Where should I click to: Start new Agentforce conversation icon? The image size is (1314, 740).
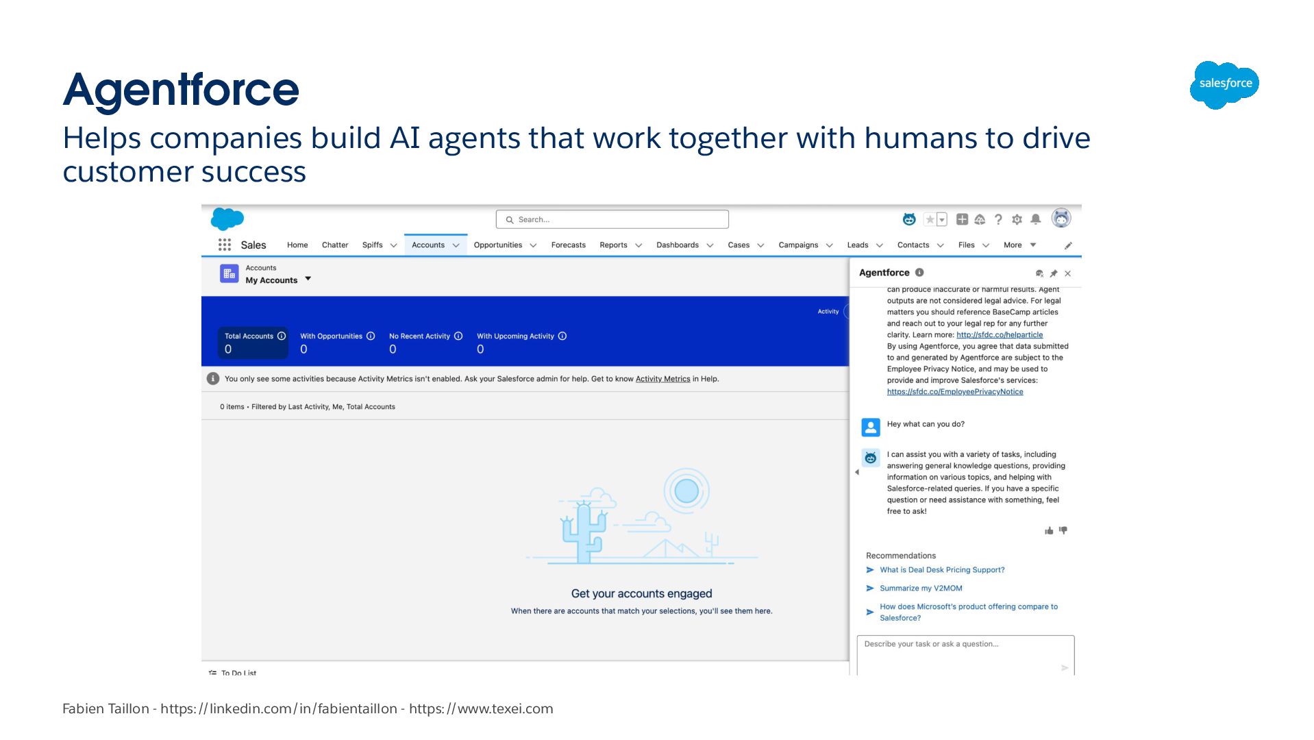(1039, 273)
